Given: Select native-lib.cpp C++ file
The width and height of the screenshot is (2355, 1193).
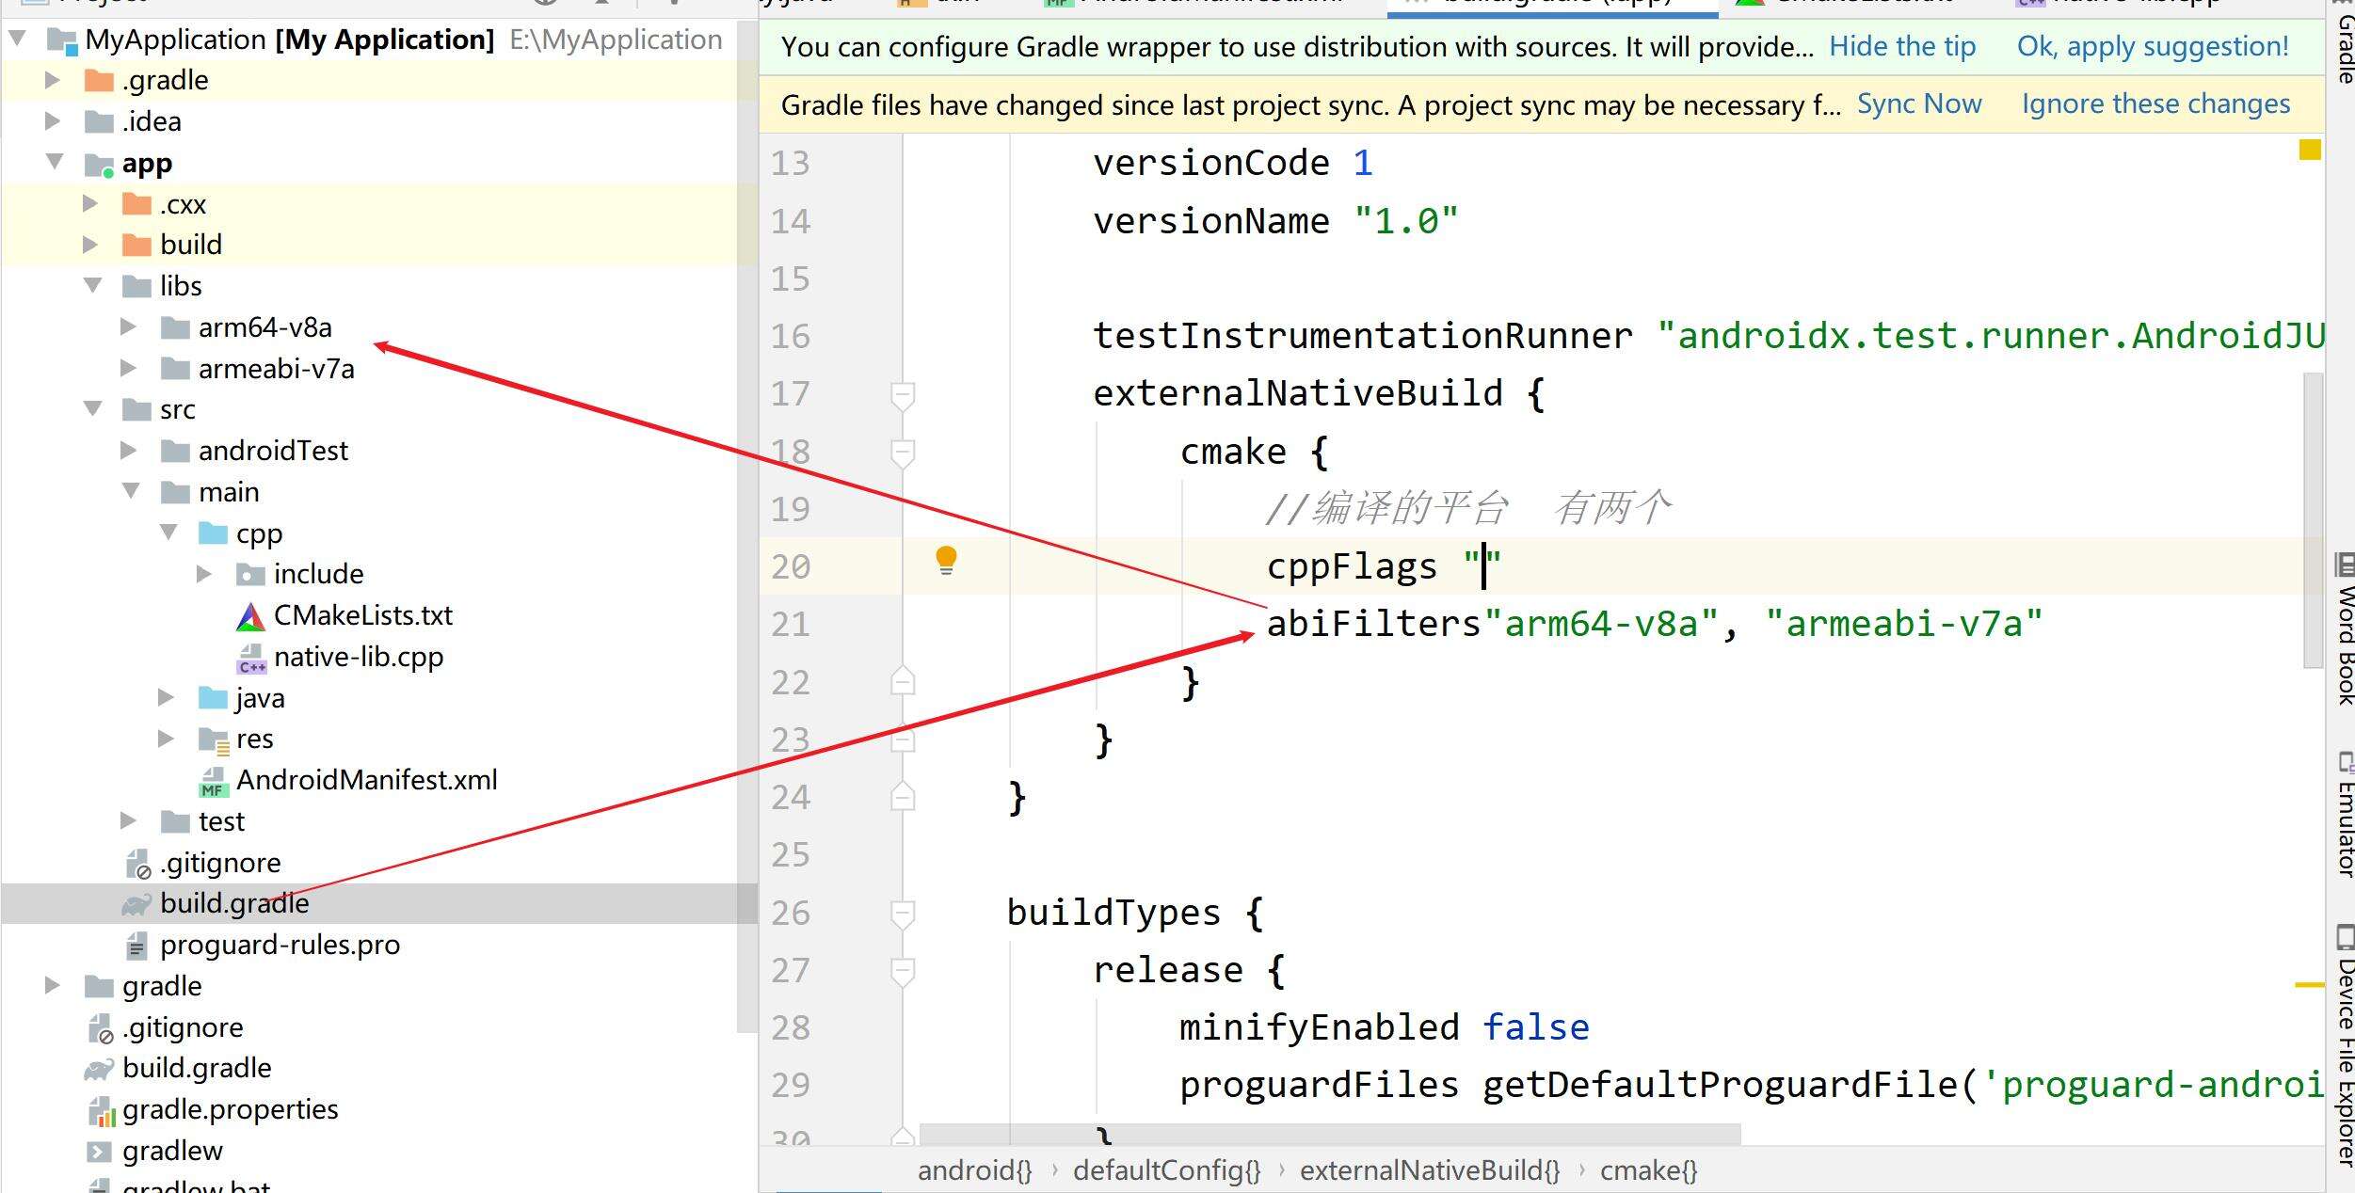Looking at the screenshot, I should [358, 657].
